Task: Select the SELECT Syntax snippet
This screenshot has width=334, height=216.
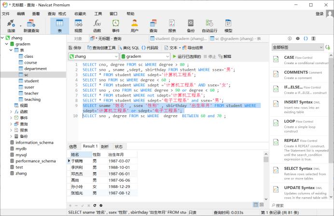Action: click(300, 173)
